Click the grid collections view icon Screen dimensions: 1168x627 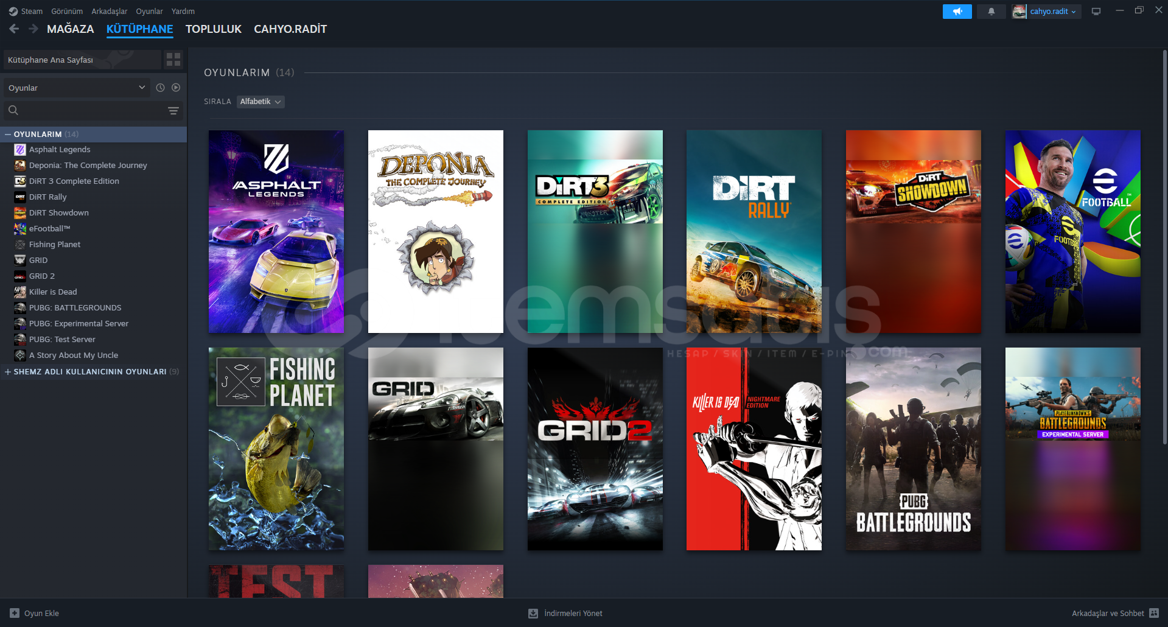[x=173, y=60]
